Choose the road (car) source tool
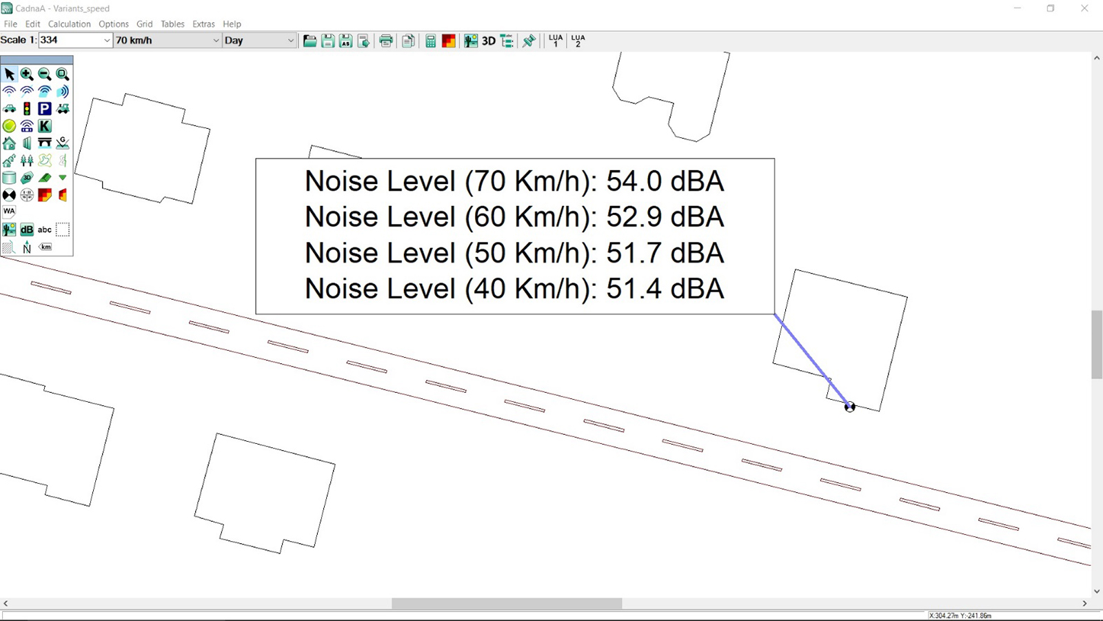1103x621 pixels. pos(10,109)
